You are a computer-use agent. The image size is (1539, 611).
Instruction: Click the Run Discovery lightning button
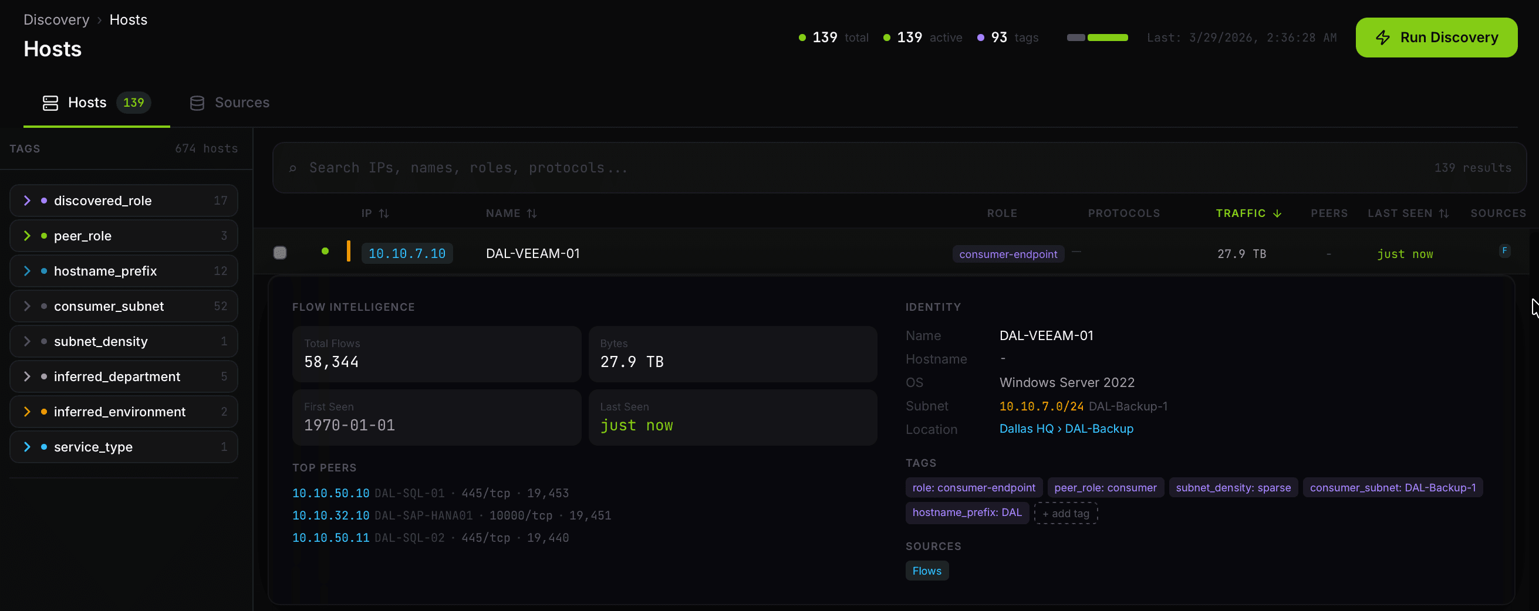click(x=1436, y=38)
